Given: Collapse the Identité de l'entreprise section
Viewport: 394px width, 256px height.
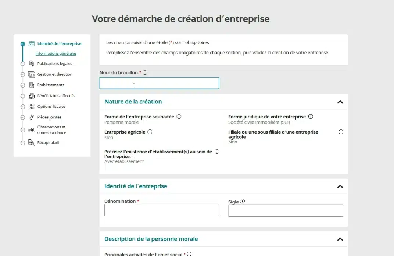Looking at the screenshot, I should 340,186.
